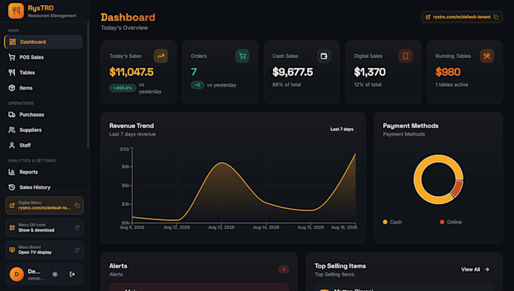Toggle the Cash legend in Payment Methods
Image resolution: width=514 pixels, height=291 pixels.
392,222
